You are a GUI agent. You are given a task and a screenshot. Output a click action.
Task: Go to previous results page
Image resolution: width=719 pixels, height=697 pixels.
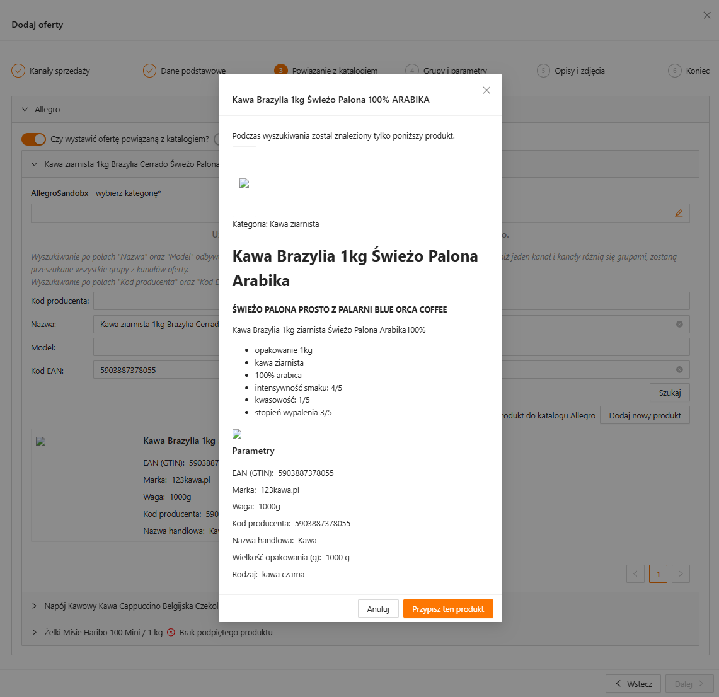click(636, 573)
